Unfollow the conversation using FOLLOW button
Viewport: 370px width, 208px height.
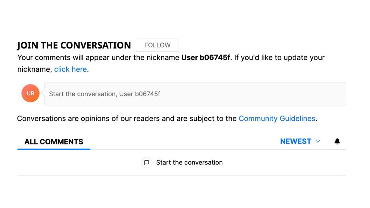click(157, 45)
